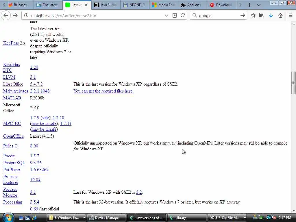Image resolution: width=296 pixels, height=222 pixels.
Task: Bookmark this page with the star
Action: pyautogui.click(x=253, y=16)
